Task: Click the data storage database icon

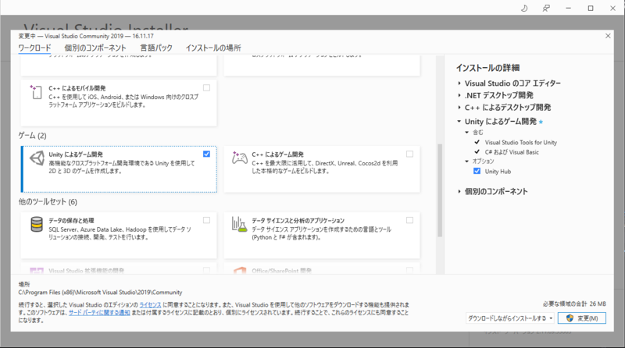Action: 37,224
